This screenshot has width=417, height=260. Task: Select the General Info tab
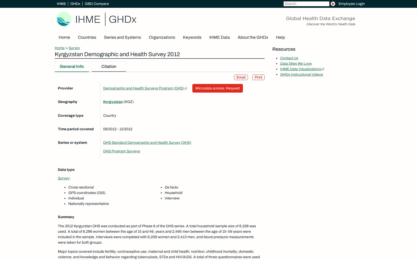coord(72,67)
